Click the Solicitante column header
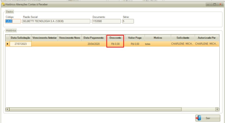Screen dimensions: 225x123 (183, 38)
